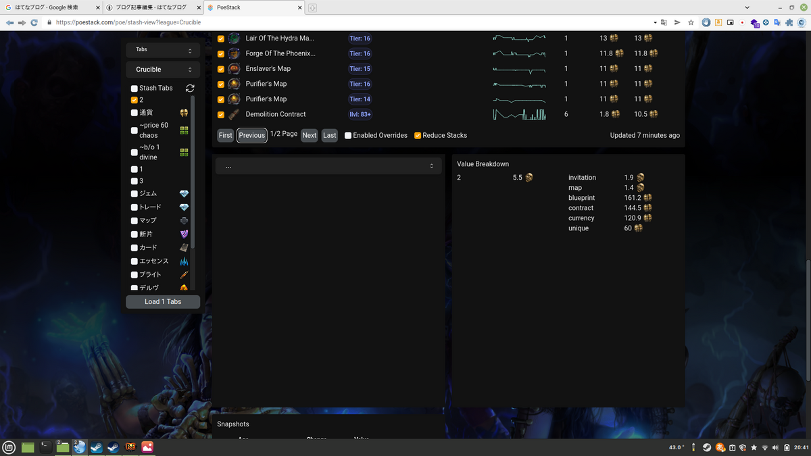Screen dimensions: 811x456
Task: Open the Linux Mint start menu
Action: (9, 447)
